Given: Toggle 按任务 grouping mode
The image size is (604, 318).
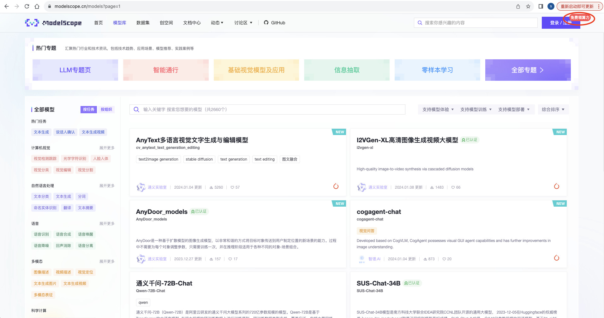Looking at the screenshot, I should point(89,109).
